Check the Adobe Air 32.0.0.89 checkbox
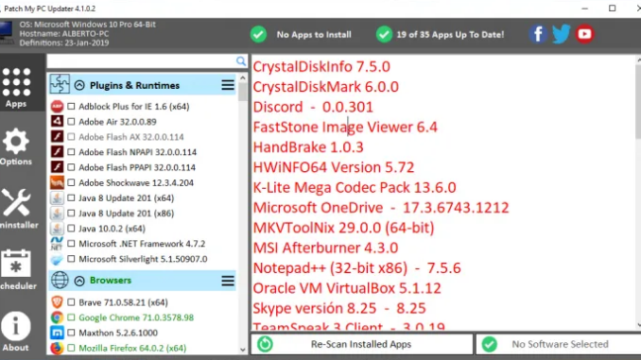 coord(71,121)
